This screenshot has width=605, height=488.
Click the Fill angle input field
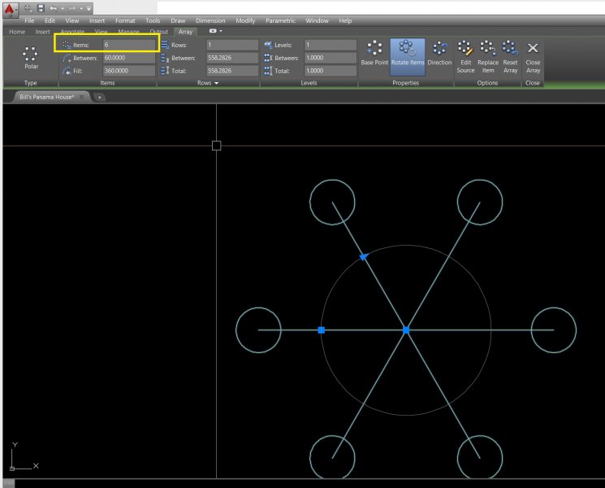tap(128, 71)
